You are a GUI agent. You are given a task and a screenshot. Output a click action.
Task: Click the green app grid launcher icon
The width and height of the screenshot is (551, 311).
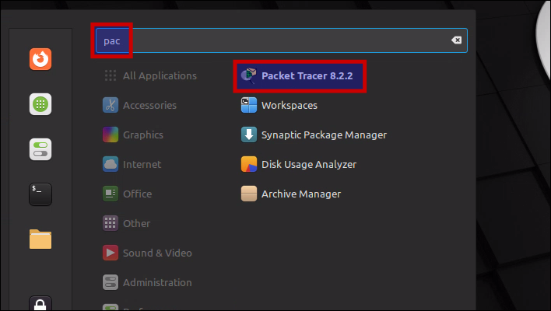pos(40,104)
